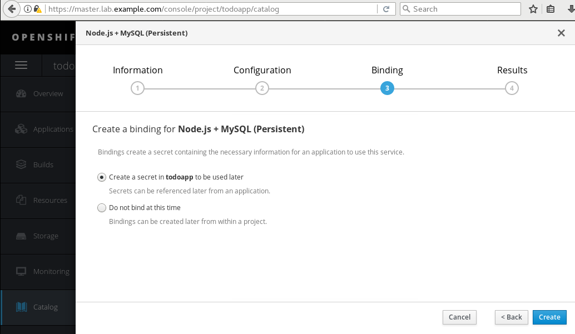Image resolution: width=575 pixels, height=334 pixels.
Task: Click the dialog title 'Node.js + MySQL (Persistent)'
Action: click(x=136, y=33)
